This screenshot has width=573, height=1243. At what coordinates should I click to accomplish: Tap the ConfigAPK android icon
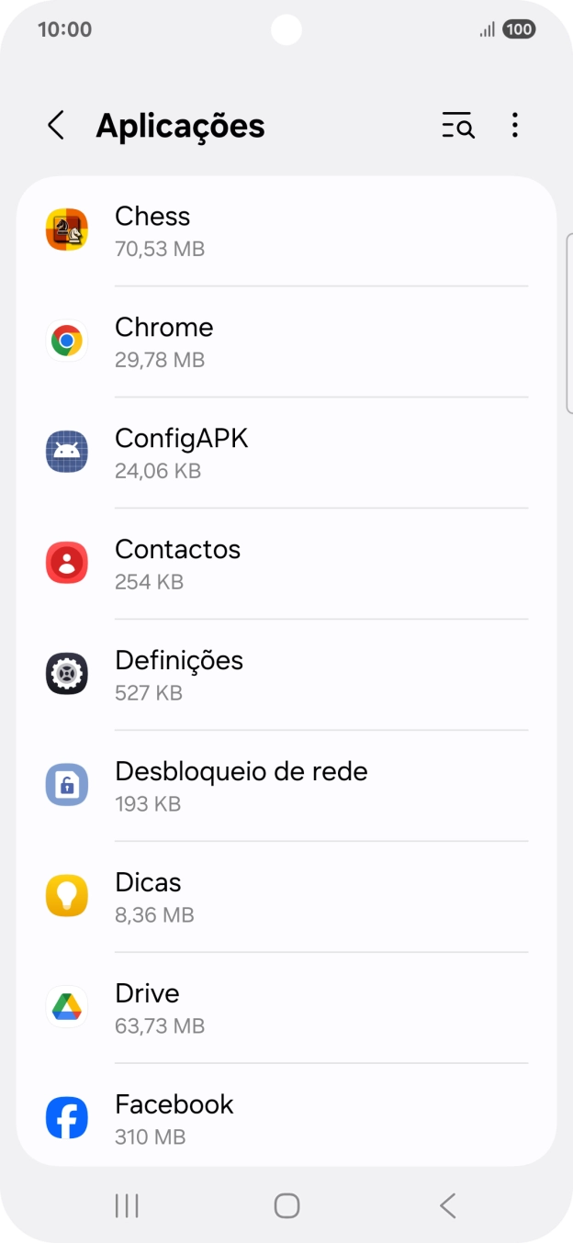[x=66, y=452]
